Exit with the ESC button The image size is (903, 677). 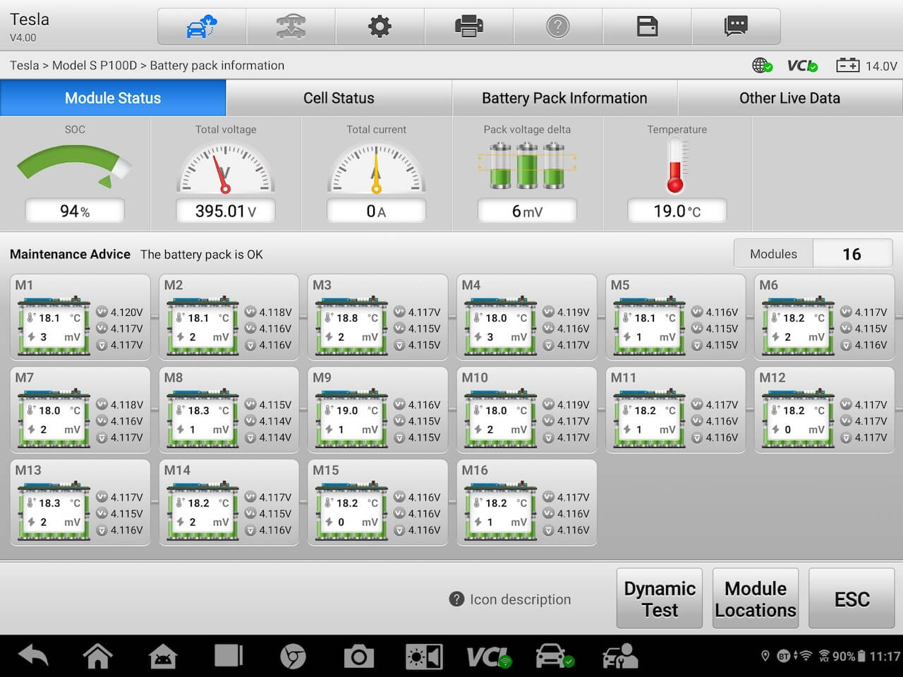(852, 599)
